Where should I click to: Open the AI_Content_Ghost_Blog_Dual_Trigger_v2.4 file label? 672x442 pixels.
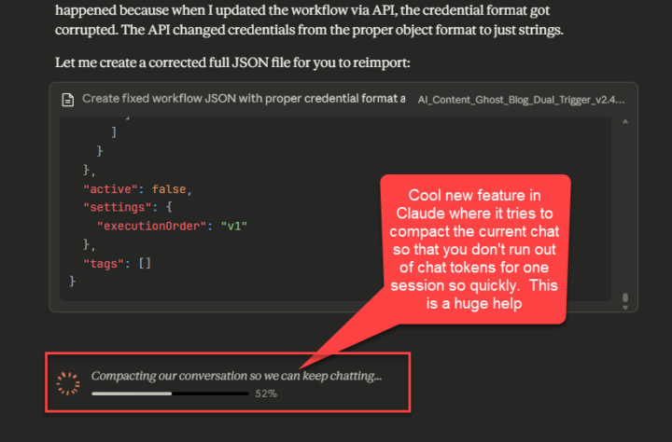point(521,99)
